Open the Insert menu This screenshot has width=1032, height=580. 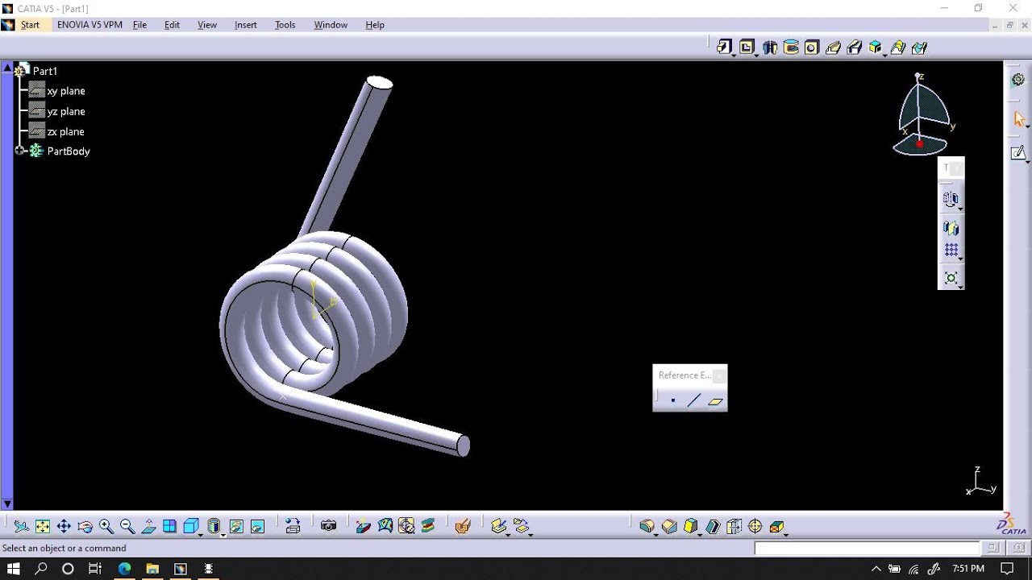pos(246,25)
